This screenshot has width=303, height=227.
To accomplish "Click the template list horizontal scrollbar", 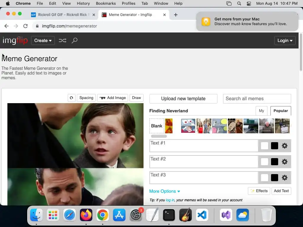I will [159, 136].
